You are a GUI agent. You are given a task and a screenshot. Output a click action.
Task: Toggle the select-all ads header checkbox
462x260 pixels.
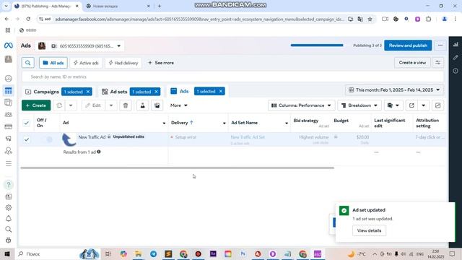(x=27, y=123)
